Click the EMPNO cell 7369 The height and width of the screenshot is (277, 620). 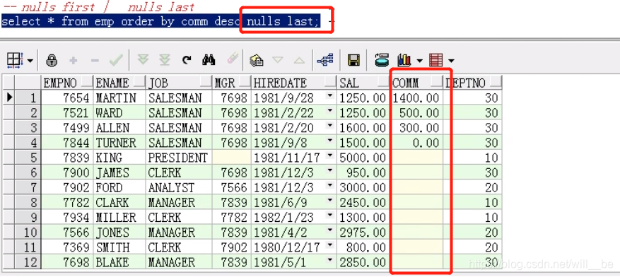pyautogui.click(x=67, y=247)
